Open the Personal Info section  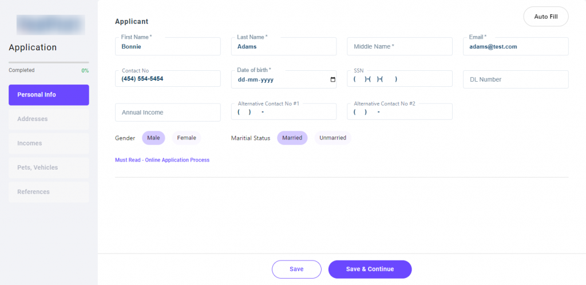49,95
